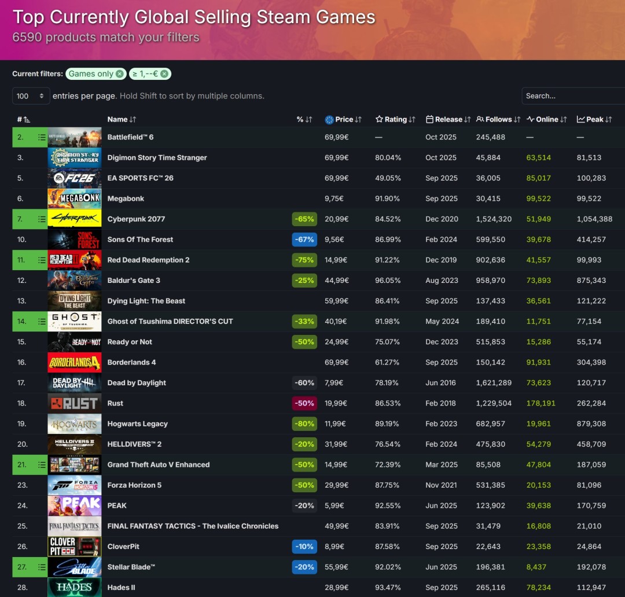Viewport: 625px width, 597px height.
Task: Sort by Release date column
Action: (x=448, y=119)
